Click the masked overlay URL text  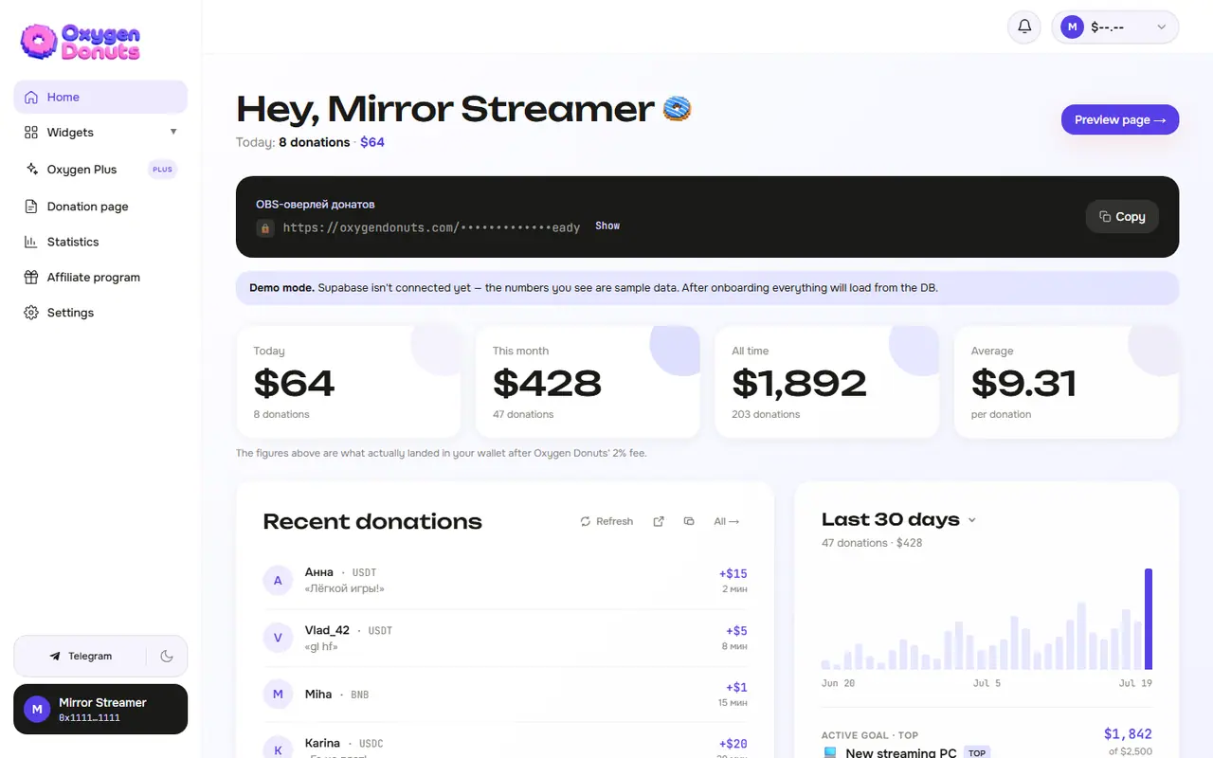[431, 227]
